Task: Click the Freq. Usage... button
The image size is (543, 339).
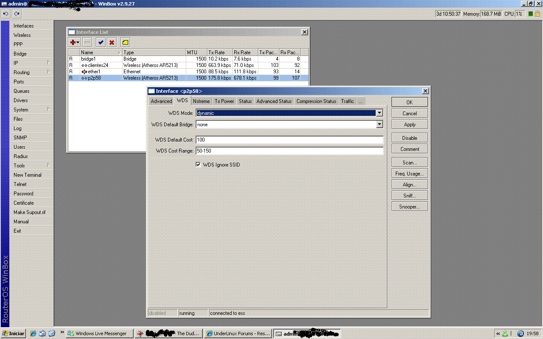Action: (409, 174)
